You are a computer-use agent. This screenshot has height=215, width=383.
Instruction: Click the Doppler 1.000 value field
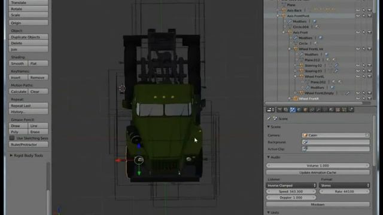point(291,198)
